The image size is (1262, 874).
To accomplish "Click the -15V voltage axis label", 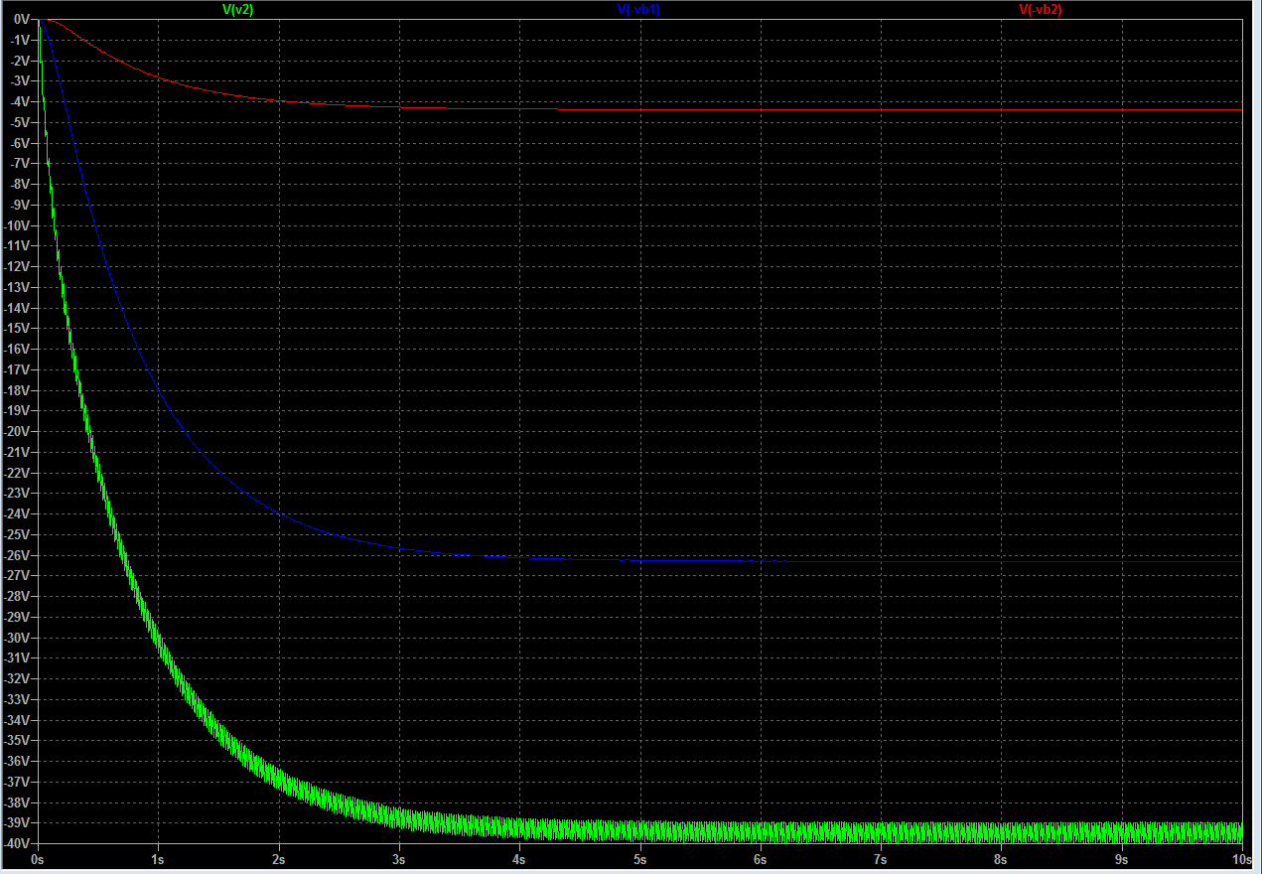I will point(16,329).
